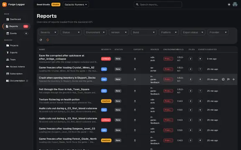
Task: Click Reports unread count badge in sidebar
Action: (x=26, y=26)
